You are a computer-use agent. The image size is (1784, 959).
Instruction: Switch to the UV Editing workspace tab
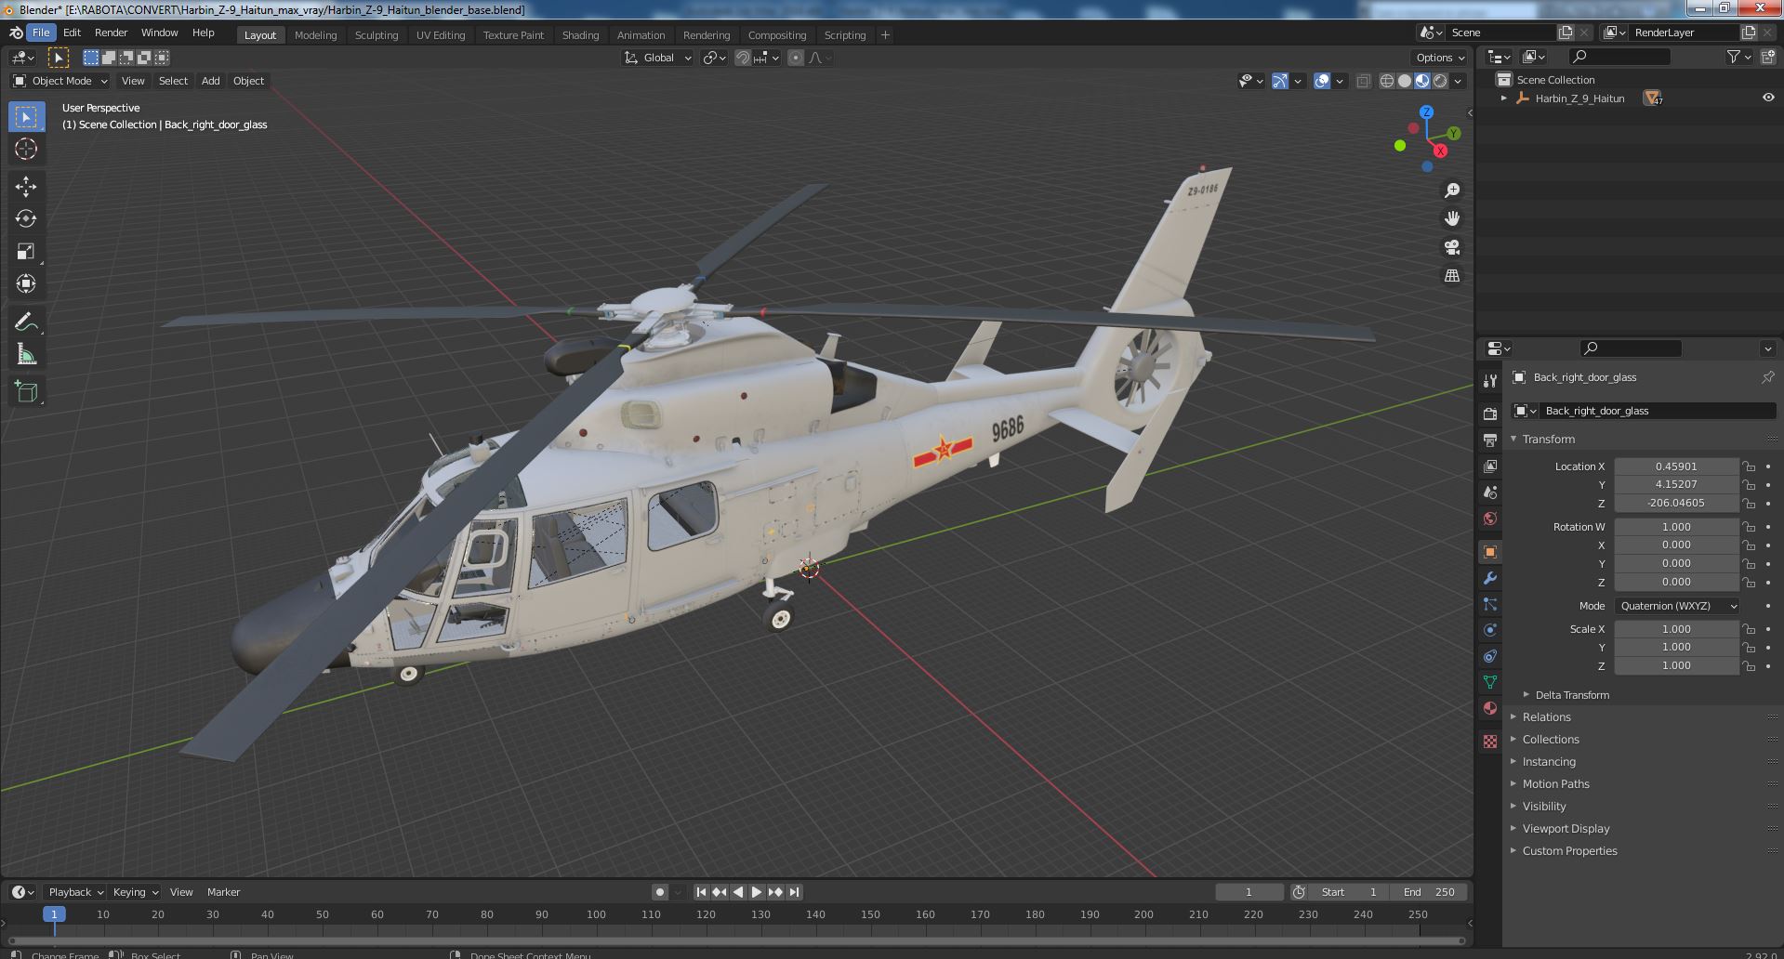[441, 35]
